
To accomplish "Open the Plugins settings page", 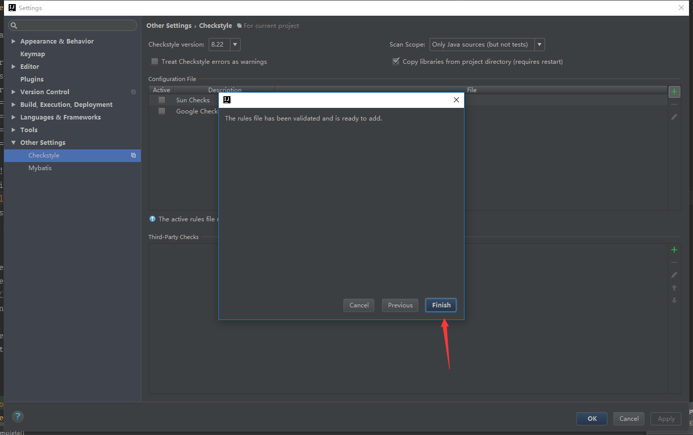I will tap(32, 79).
